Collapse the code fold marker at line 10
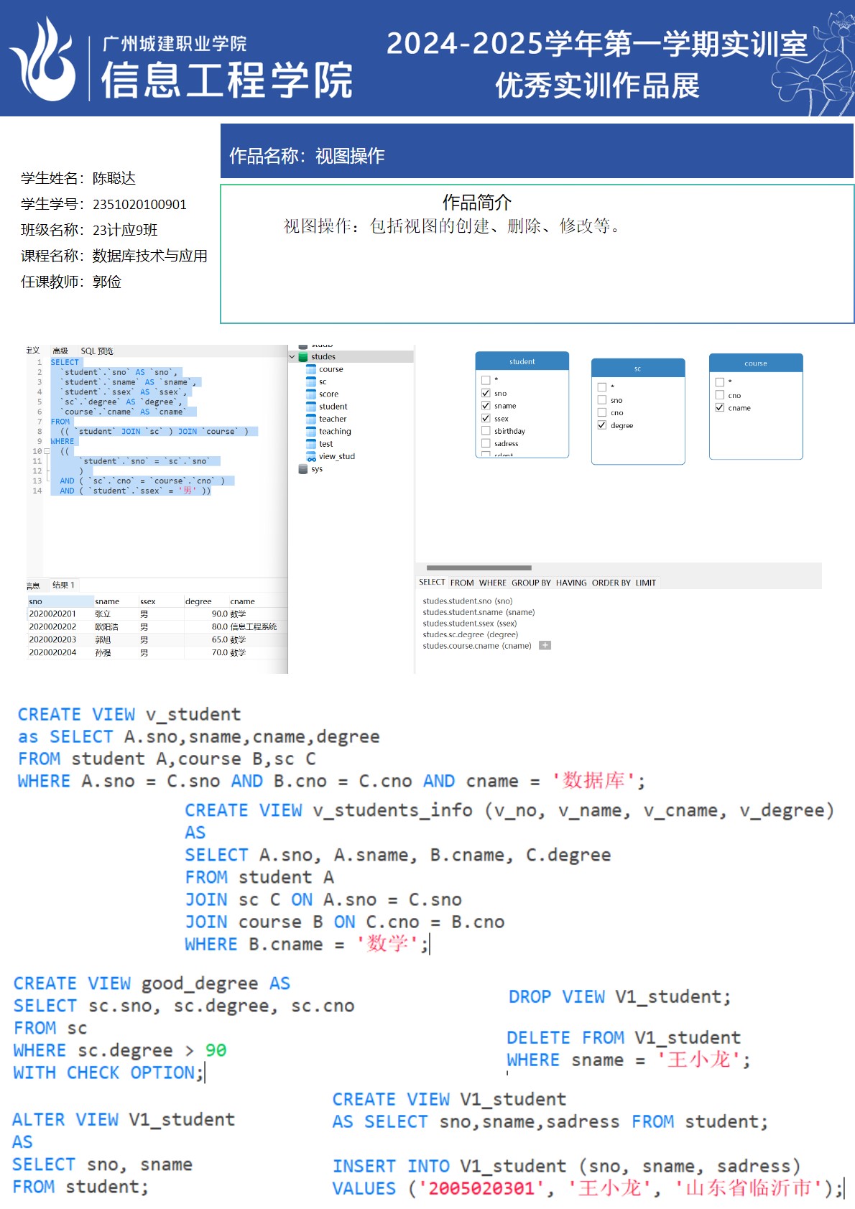Image resolution: width=855 pixels, height=1209 pixels. pyautogui.click(x=47, y=451)
